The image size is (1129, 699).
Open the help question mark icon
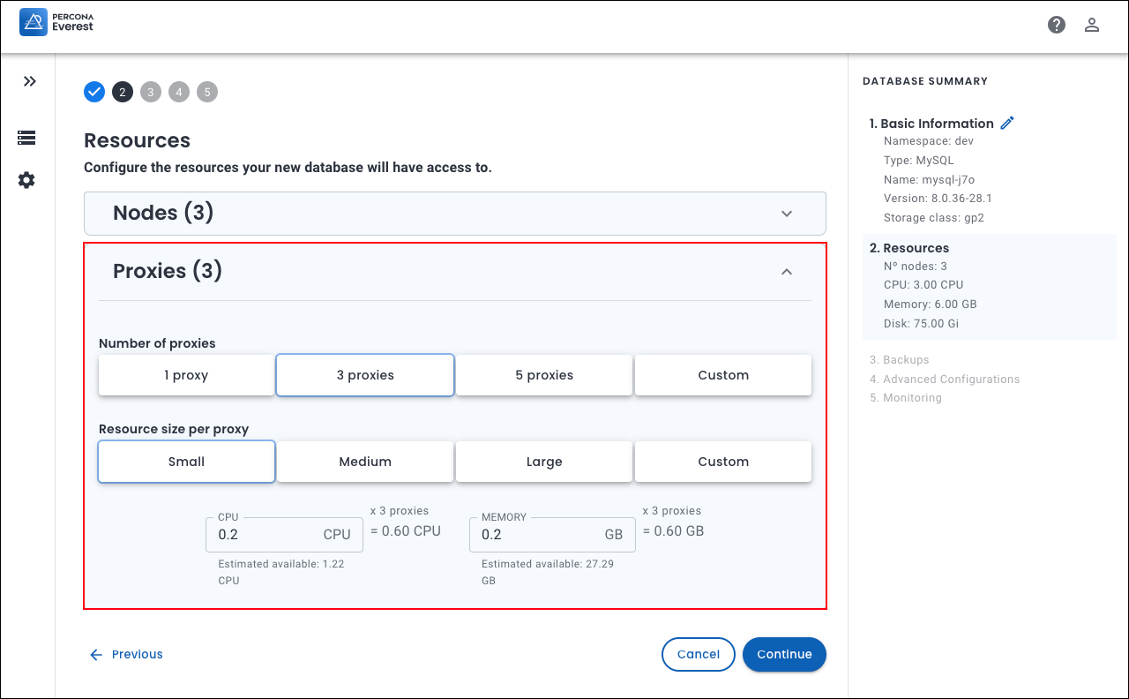[1057, 25]
